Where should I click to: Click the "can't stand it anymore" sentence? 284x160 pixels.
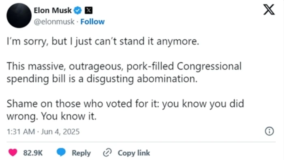pyautogui.click(x=103, y=41)
